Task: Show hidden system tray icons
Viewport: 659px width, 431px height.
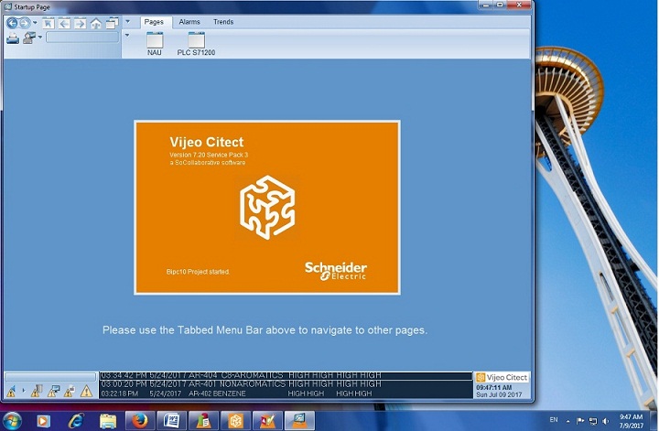Action: pyautogui.click(x=567, y=421)
